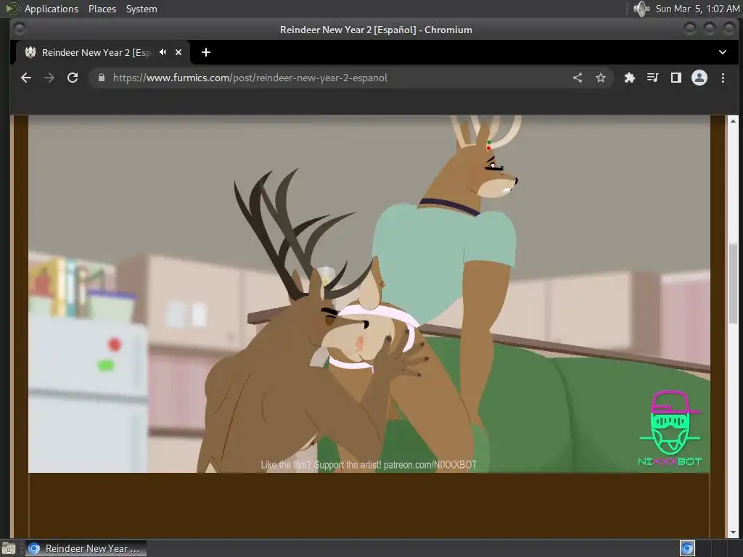
Task: Open a new tab with the plus button
Action: point(205,52)
